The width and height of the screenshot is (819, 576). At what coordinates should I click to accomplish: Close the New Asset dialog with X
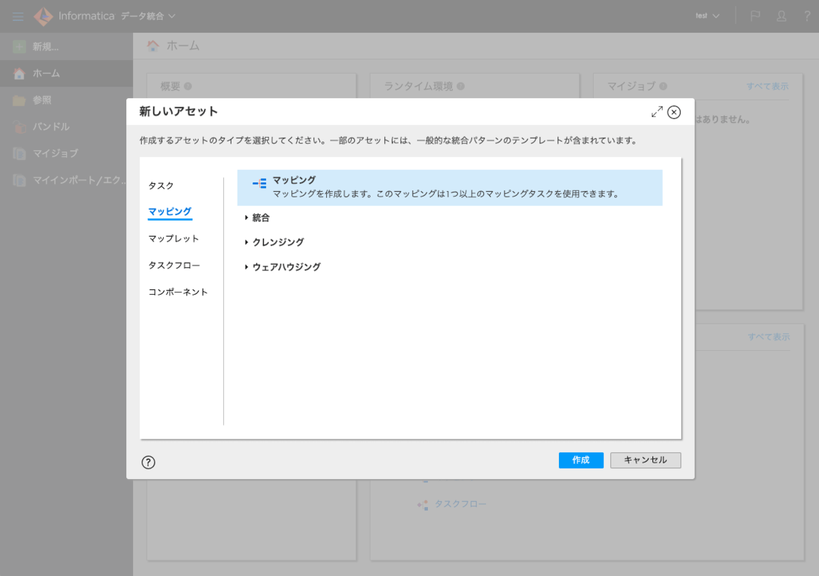pyautogui.click(x=674, y=112)
